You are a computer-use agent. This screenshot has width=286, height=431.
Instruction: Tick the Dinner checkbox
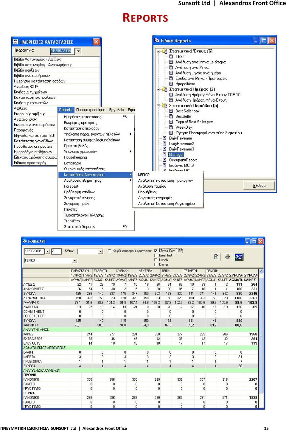[x=156, y=264]
